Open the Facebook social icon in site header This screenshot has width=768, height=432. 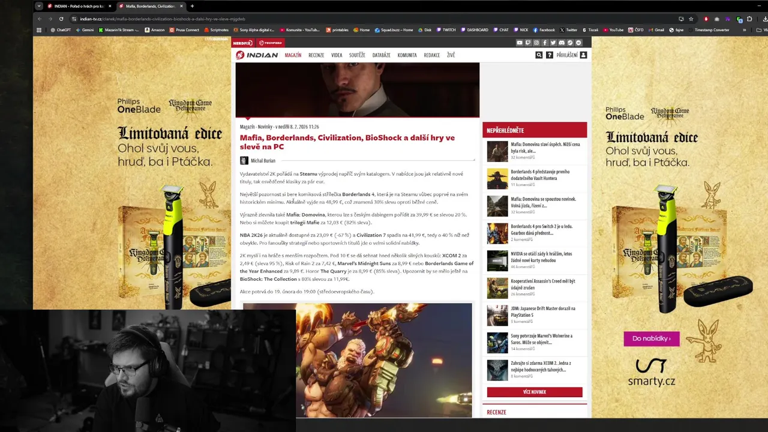545,43
